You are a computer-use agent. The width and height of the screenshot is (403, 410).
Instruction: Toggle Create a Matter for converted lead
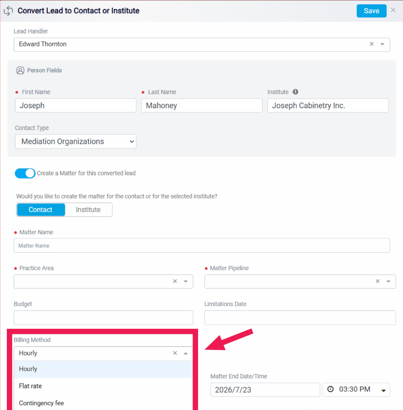pos(25,173)
